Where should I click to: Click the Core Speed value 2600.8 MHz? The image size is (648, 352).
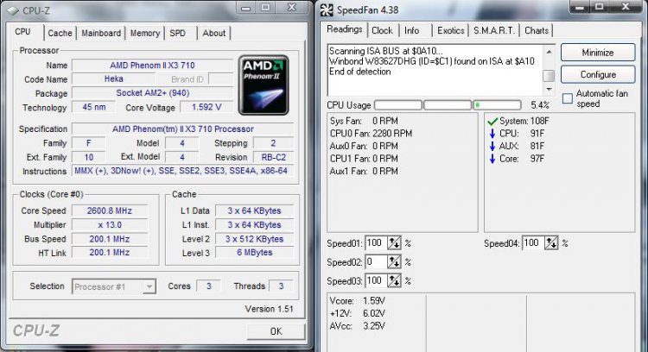[110, 211]
